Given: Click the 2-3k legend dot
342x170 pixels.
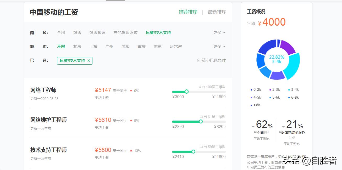Looking at the screenshot, I should click(x=270, y=90).
